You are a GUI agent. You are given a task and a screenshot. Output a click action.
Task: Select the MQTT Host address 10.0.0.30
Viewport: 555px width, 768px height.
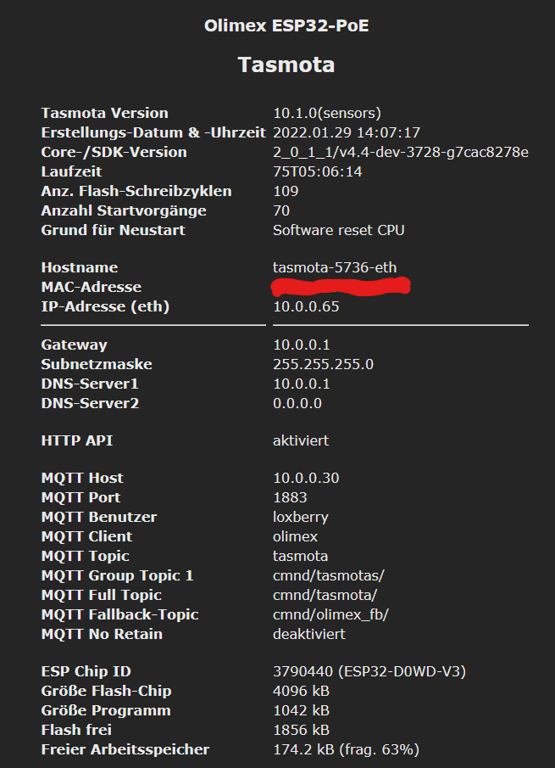306,478
